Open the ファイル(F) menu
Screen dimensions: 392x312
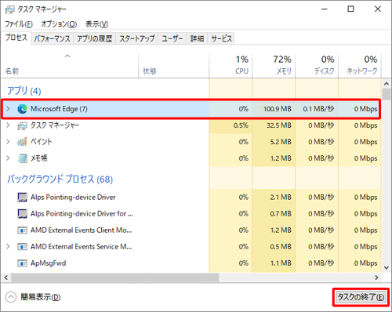(19, 24)
